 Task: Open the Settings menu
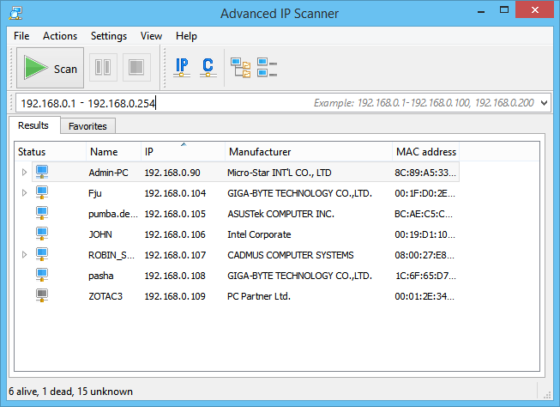108,36
